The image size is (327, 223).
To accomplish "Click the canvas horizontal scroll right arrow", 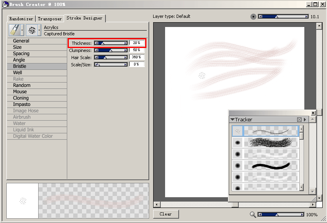I will 313,205.
